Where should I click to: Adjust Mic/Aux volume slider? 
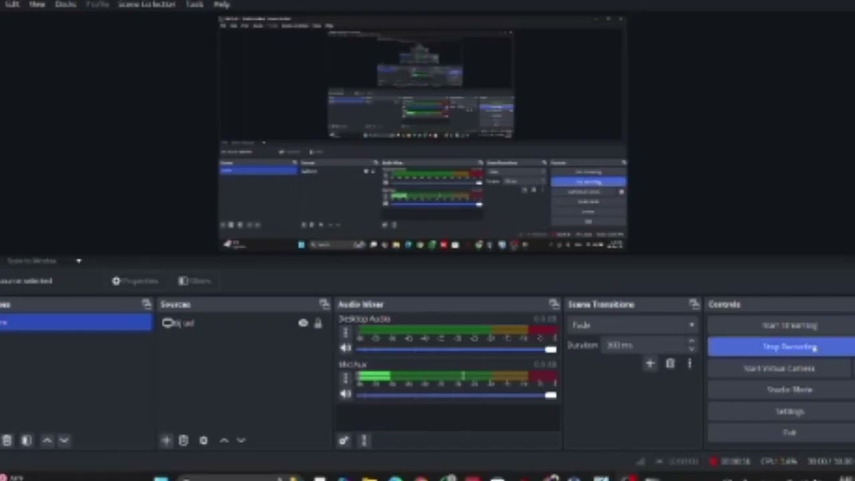(x=456, y=395)
